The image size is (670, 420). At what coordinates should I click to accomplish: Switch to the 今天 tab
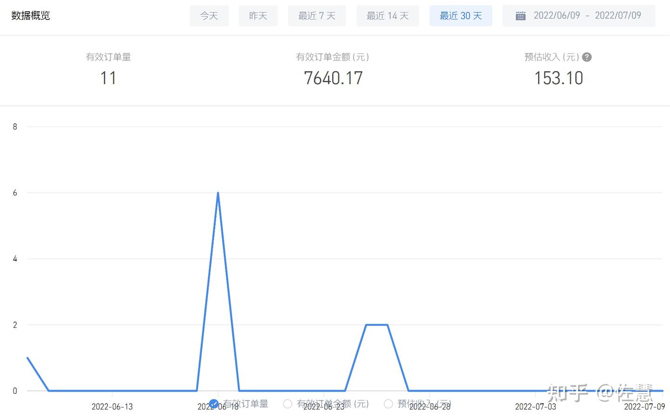coord(209,16)
